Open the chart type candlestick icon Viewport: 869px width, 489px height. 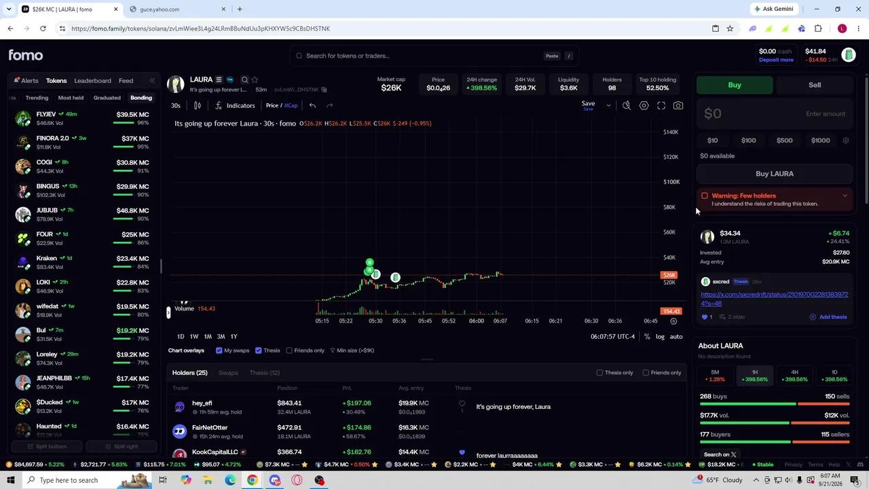click(198, 105)
